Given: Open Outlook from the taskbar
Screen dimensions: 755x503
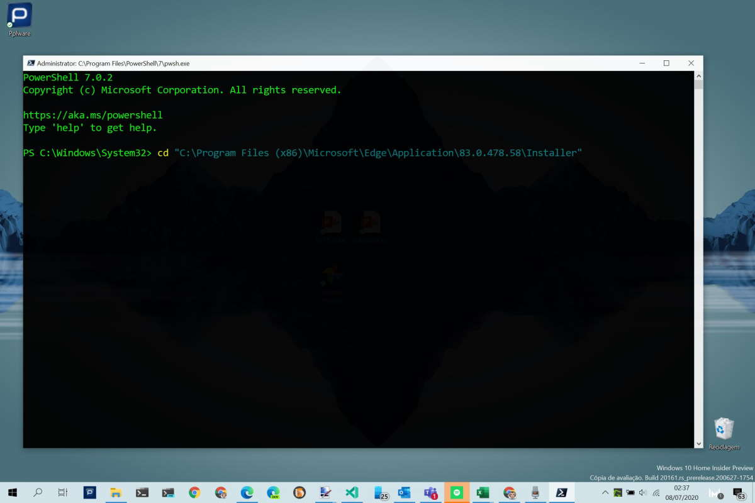Looking at the screenshot, I should (x=404, y=492).
